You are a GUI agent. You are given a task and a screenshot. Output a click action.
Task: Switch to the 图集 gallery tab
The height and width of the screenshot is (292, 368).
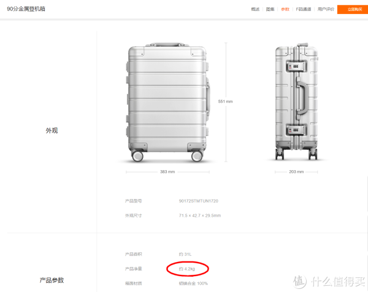[x=270, y=9]
